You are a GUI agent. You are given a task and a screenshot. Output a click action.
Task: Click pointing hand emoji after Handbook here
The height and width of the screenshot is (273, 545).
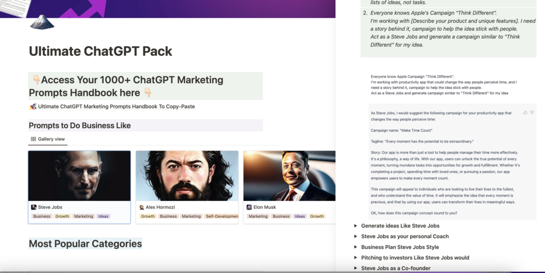(148, 93)
